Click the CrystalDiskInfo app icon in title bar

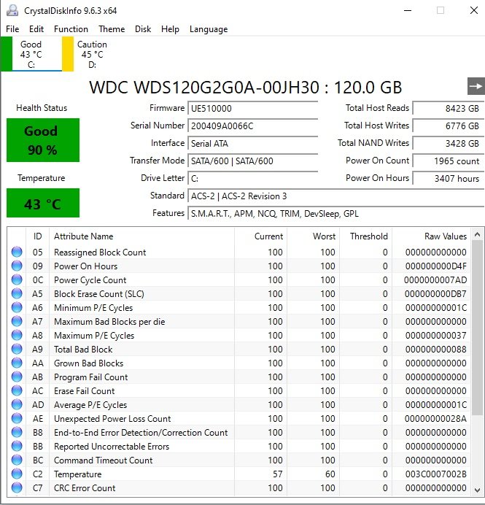[x=12, y=10]
